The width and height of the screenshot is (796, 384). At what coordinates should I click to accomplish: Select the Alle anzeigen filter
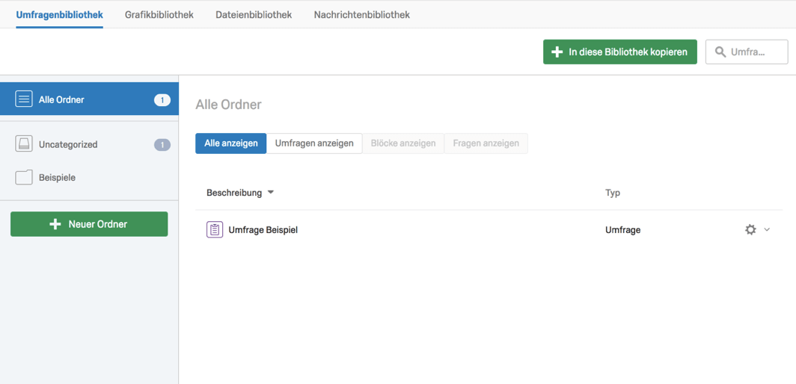pyautogui.click(x=231, y=143)
